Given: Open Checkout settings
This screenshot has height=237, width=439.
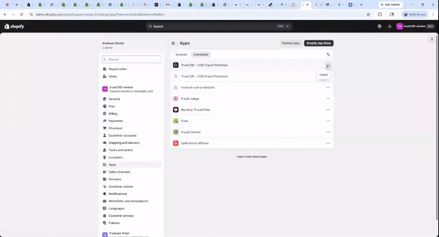Looking at the screenshot, I should [131, 128].
